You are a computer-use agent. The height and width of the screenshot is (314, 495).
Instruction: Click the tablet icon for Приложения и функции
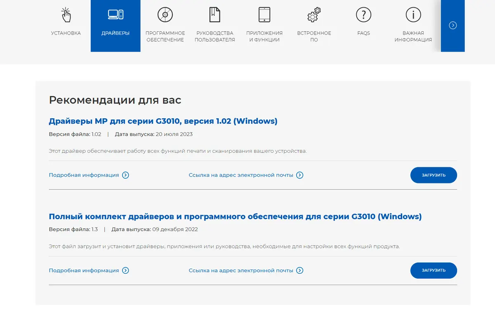point(264,15)
